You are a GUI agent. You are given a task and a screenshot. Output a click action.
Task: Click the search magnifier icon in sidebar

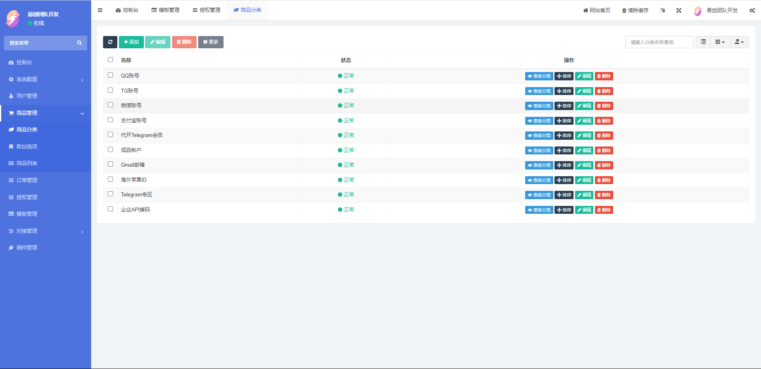coord(79,43)
